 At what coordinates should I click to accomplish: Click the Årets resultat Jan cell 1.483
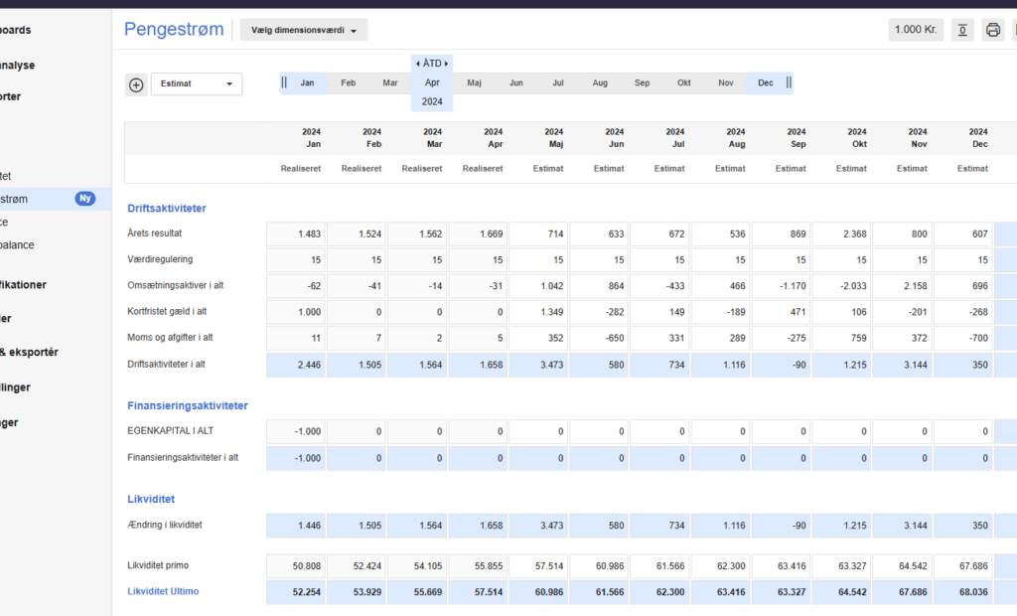pyautogui.click(x=296, y=233)
